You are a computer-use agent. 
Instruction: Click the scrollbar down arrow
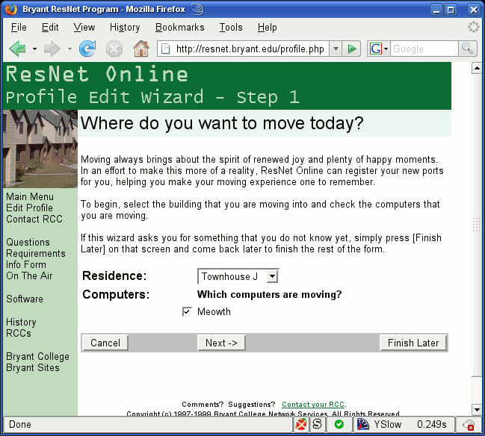pos(477,410)
